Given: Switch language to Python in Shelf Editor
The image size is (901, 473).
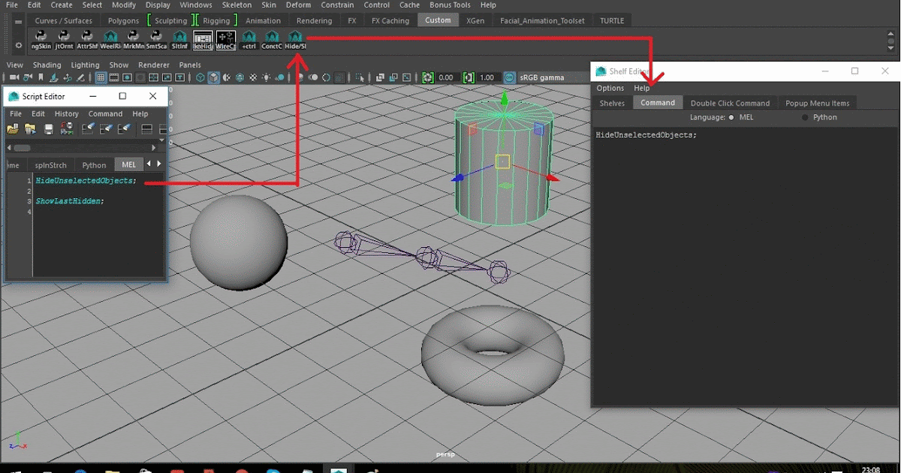Looking at the screenshot, I should click(804, 117).
